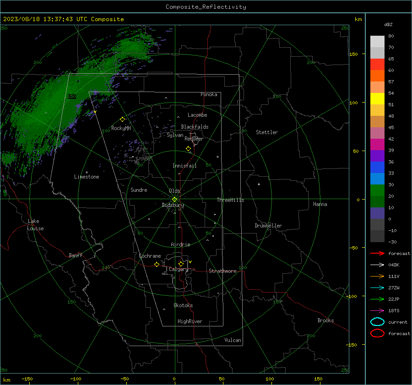Click the Lake Louise label
The width and height of the screenshot is (412, 385).
click(35, 225)
